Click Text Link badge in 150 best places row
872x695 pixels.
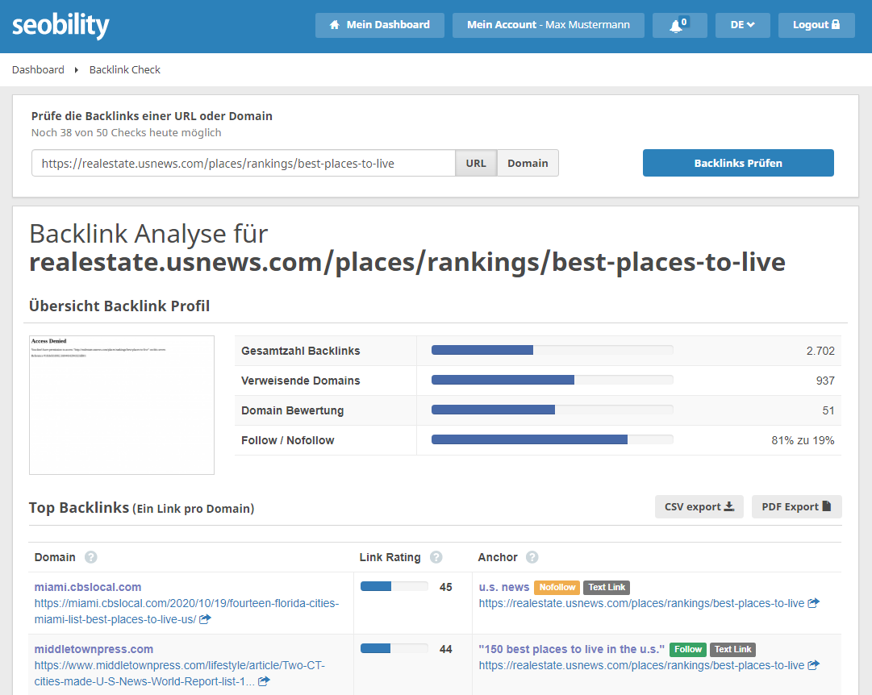[x=732, y=649]
